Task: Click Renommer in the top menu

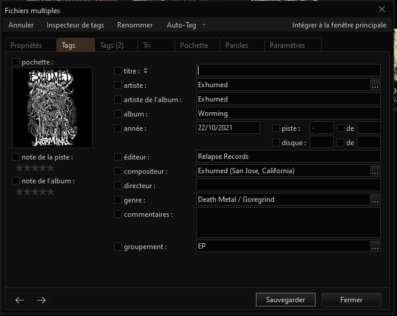Action: tap(135, 25)
